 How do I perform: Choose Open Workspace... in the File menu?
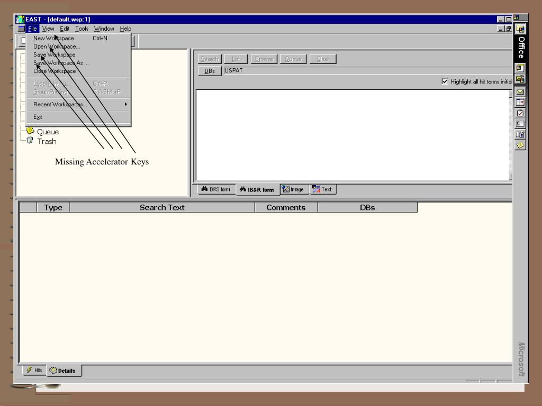click(x=78, y=47)
